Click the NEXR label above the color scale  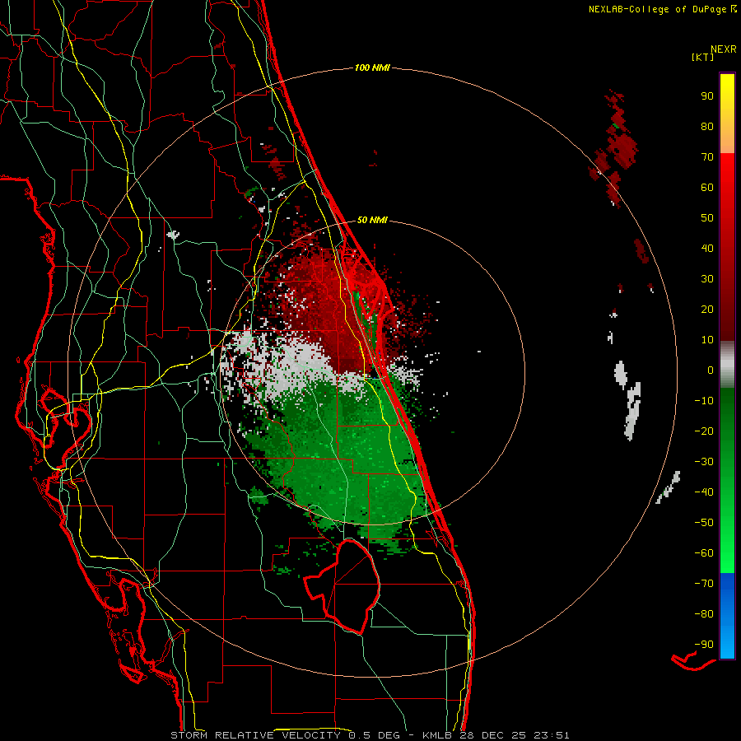(x=723, y=49)
